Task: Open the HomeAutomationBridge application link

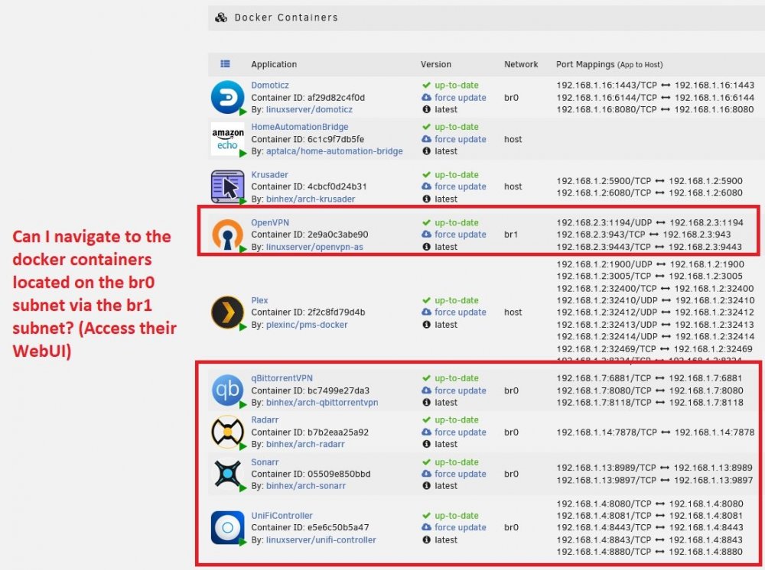Action: (x=300, y=127)
